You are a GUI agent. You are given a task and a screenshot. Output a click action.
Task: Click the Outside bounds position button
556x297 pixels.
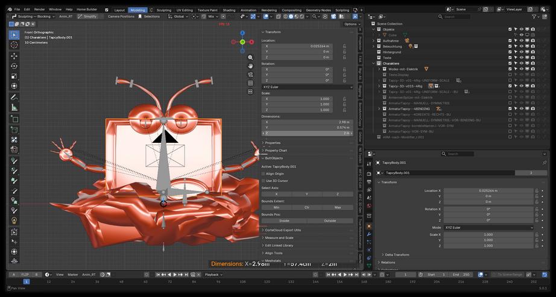(330, 221)
